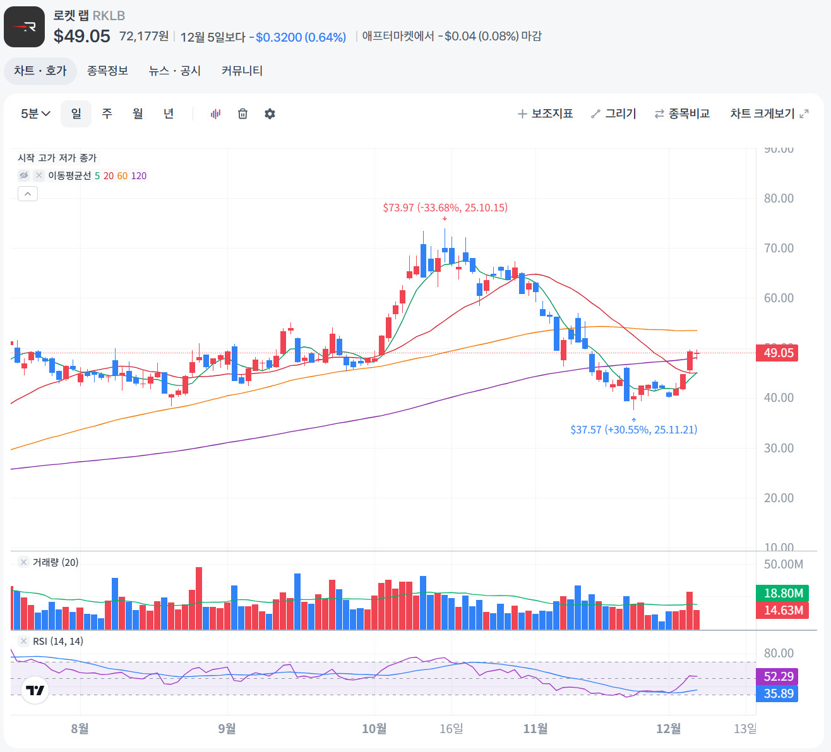This screenshot has height=752, width=831.
Task: Click the 10월 date axis label
Action: (374, 729)
